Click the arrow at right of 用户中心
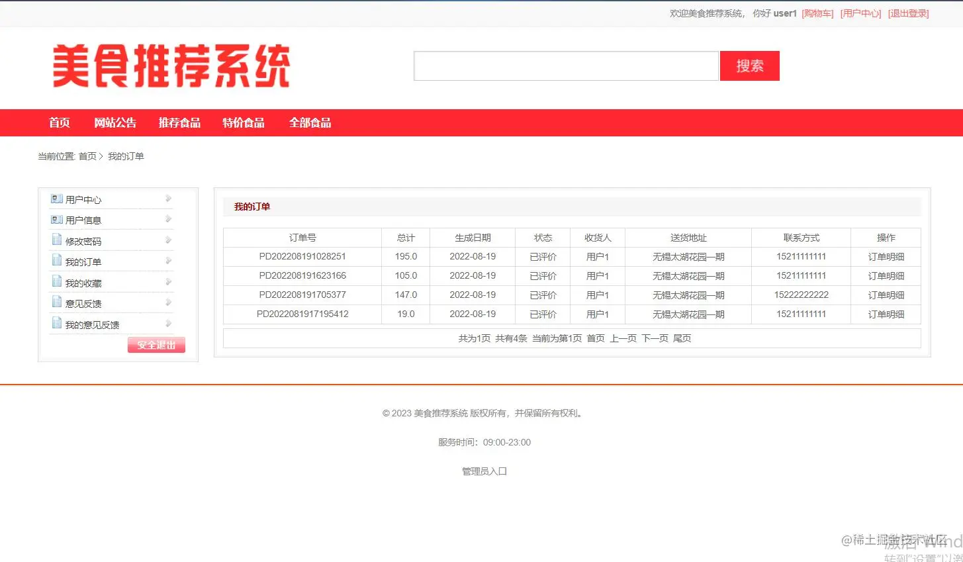The height and width of the screenshot is (562, 963). pos(168,198)
